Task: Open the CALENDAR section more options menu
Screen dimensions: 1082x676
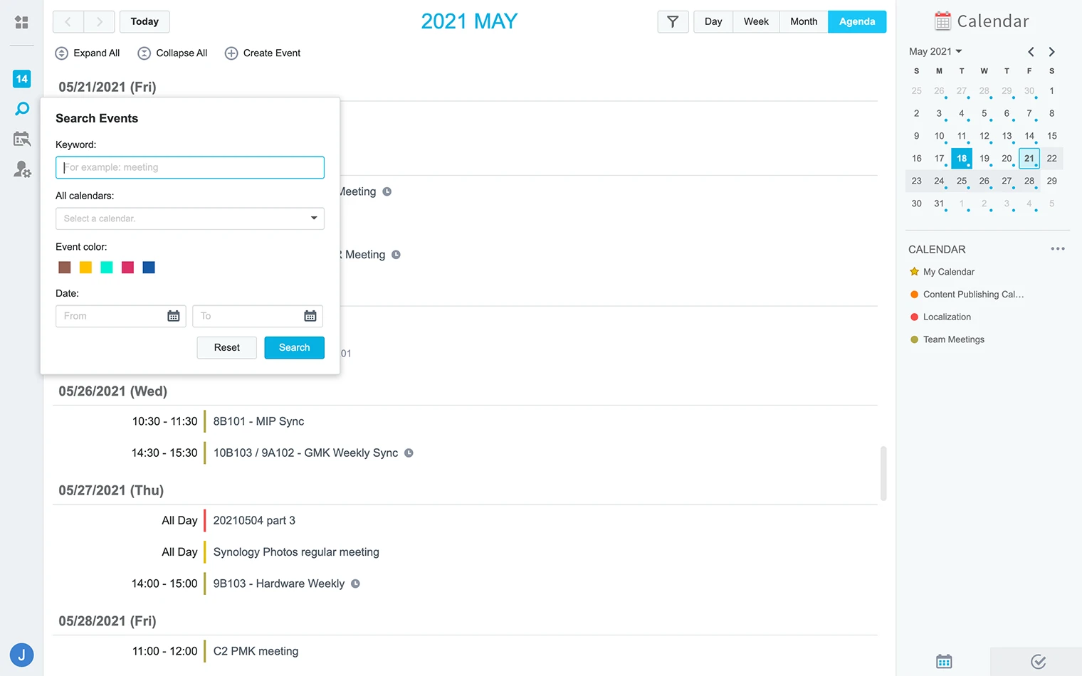Action: click(x=1057, y=249)
